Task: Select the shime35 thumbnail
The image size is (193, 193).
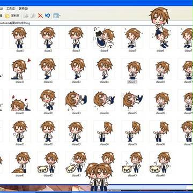Action: (x=132, y=131)
